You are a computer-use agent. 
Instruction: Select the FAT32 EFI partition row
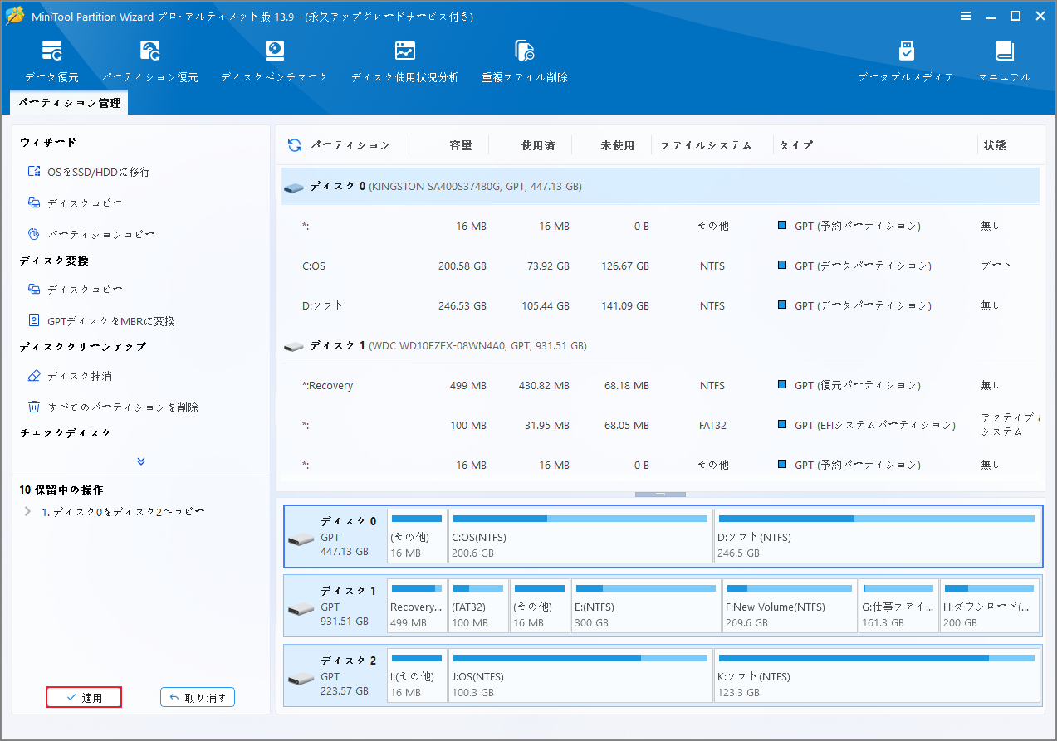point(660,426)
